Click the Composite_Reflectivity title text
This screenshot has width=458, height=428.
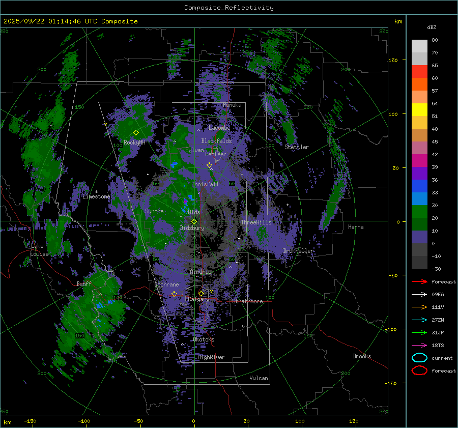[228, 8]
